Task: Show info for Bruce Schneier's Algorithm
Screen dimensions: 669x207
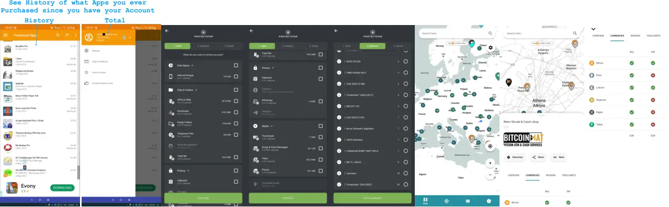Action: (339, 128)
